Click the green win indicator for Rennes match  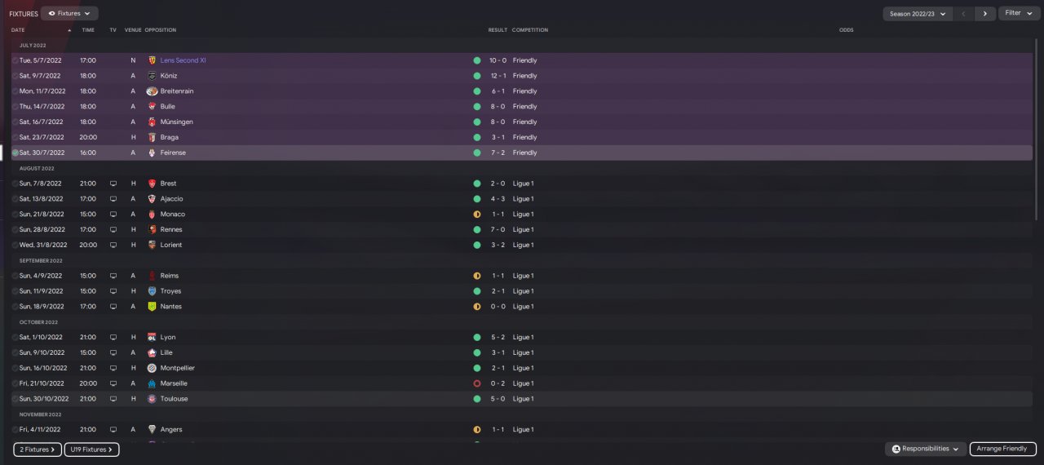(x=476, y=229)
